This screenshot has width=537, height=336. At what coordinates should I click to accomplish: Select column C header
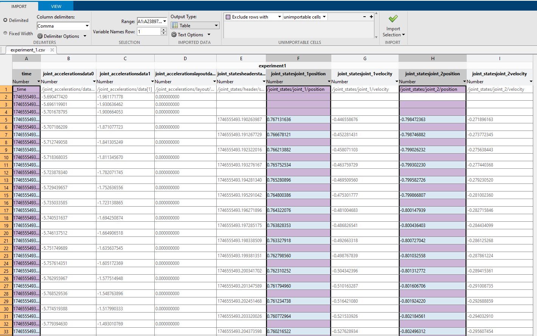coord(125,58)
